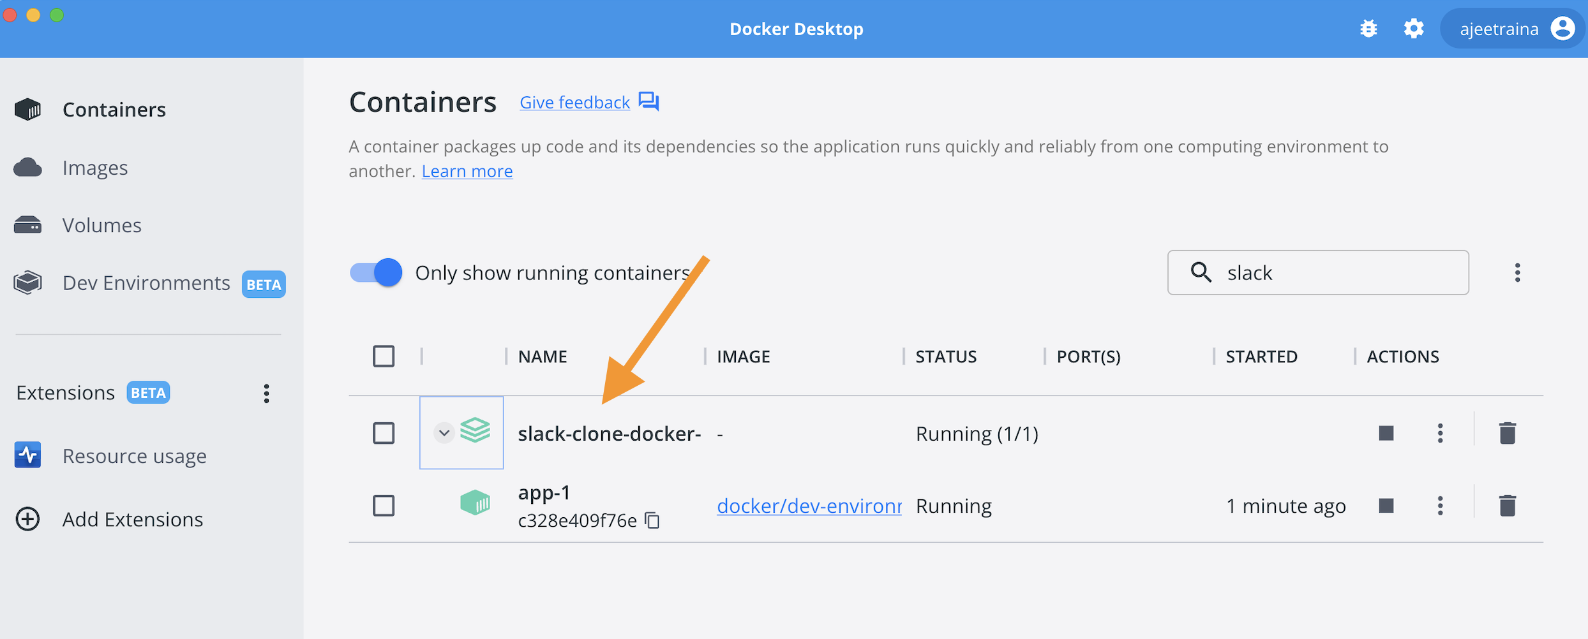
Task: Click Add Extensions plus icon
Action: click(27, 519)
